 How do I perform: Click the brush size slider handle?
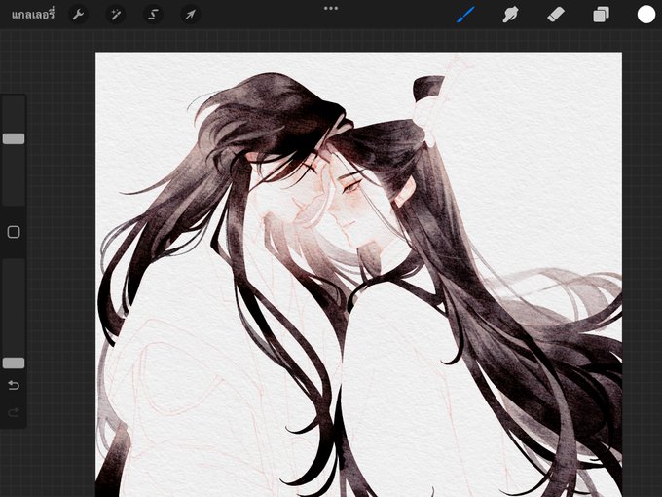click(x=14, y=138)
